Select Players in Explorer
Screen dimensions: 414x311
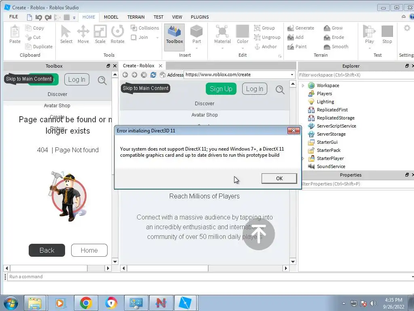tap(324, 94)
